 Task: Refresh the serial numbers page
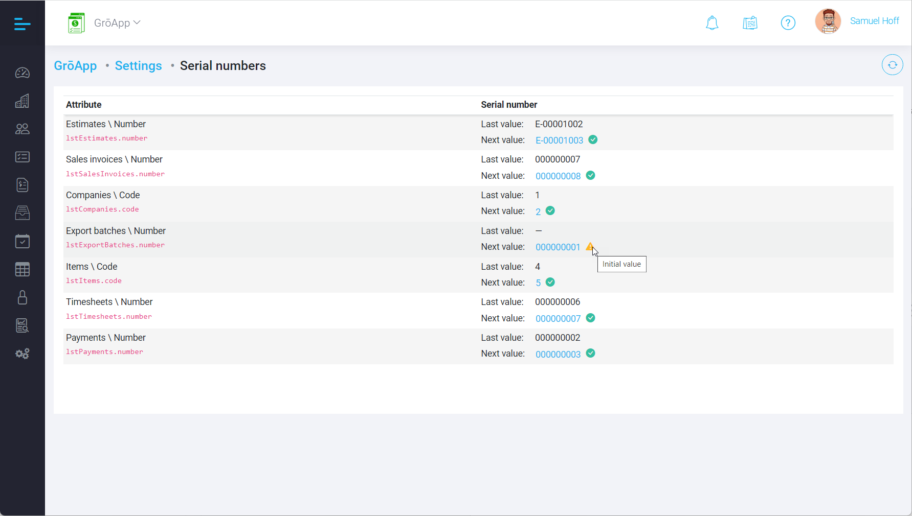pos(892,65)
